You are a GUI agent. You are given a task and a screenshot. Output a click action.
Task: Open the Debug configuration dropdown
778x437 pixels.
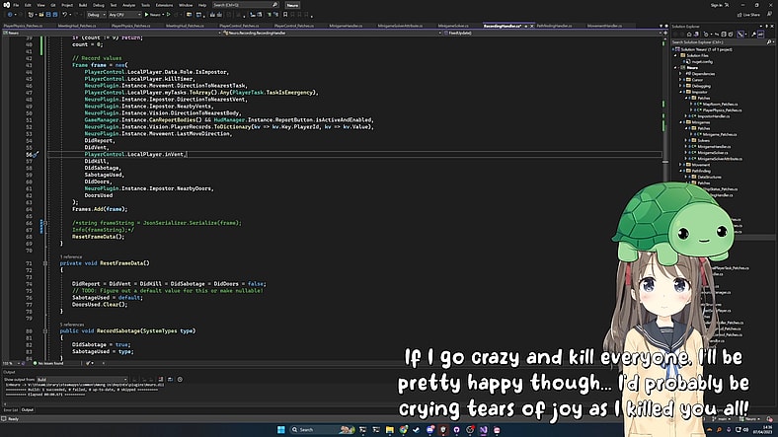pyautogui.click(x=96, y=15)
